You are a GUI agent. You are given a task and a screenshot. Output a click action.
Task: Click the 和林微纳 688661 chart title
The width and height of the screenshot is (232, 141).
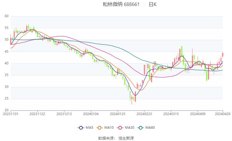pyautogui.click(x=121, y=4)
